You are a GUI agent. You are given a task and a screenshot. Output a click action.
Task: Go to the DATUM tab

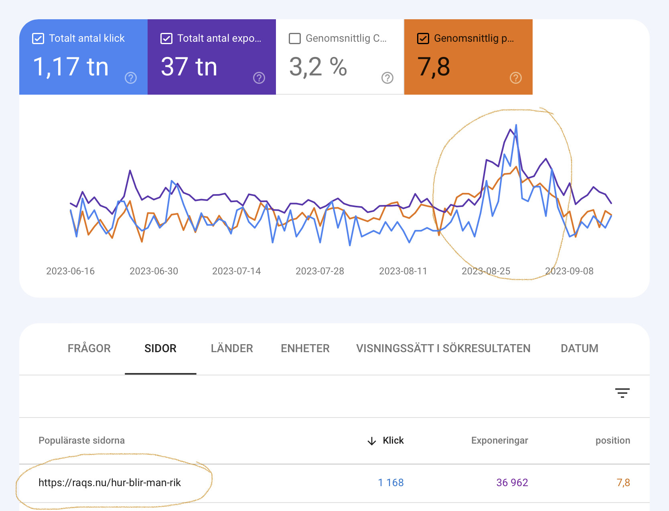pos(579,348)
